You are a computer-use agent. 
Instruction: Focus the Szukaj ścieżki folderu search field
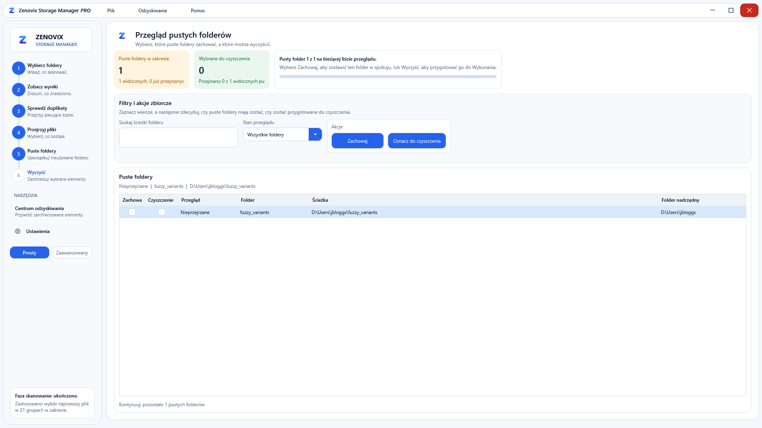point(179,137)
